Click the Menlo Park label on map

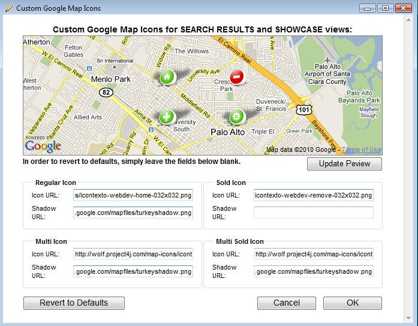click(110, 79)
